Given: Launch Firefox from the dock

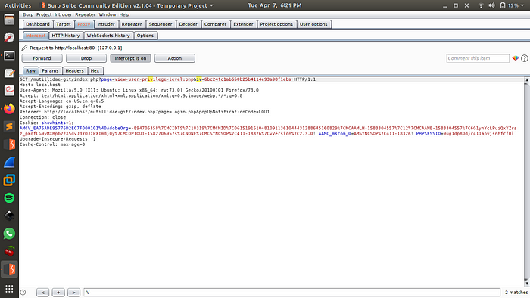Looking at the screenshot, I should point(9,109).
